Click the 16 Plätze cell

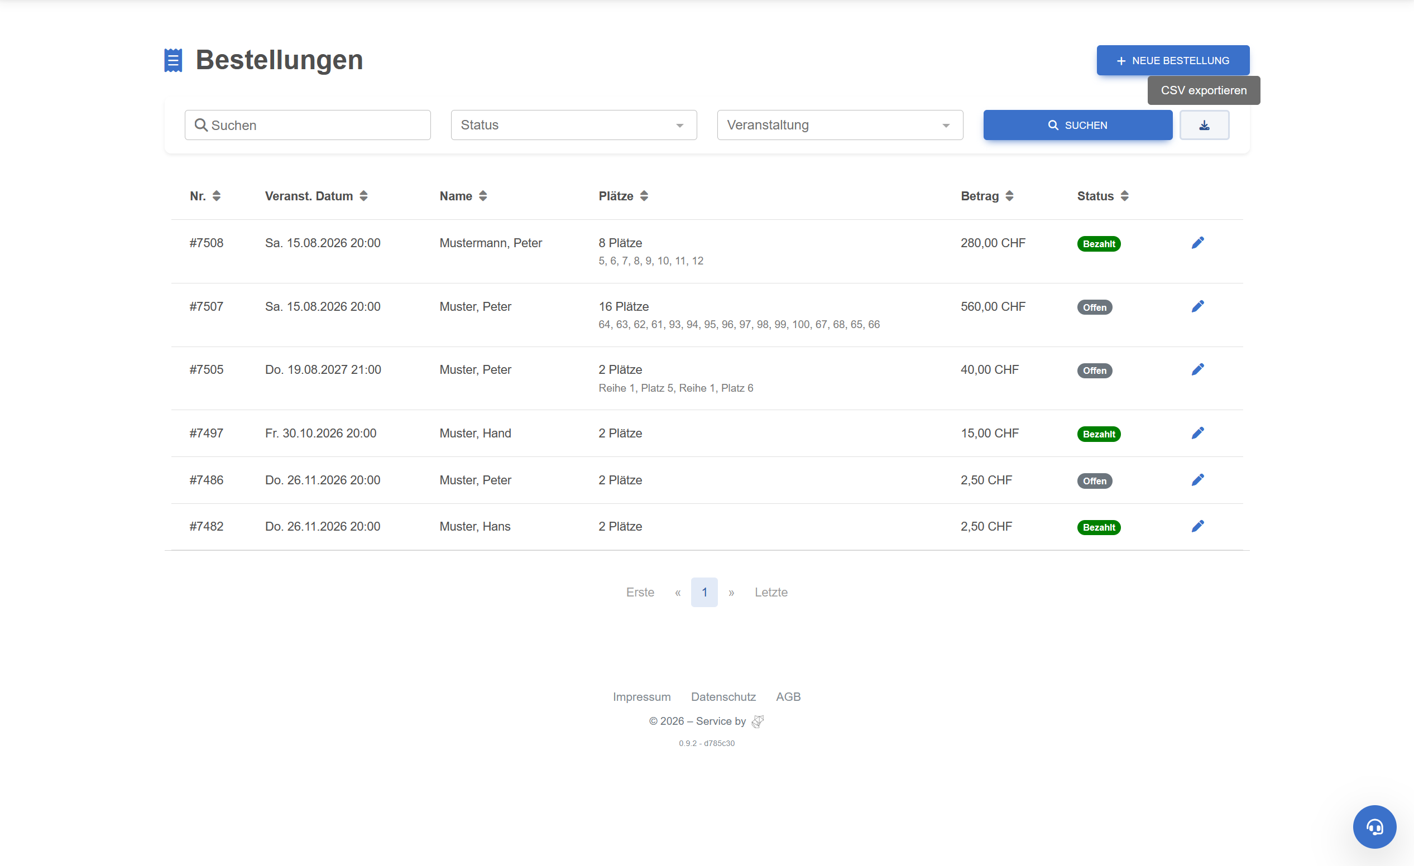point(624,307)
